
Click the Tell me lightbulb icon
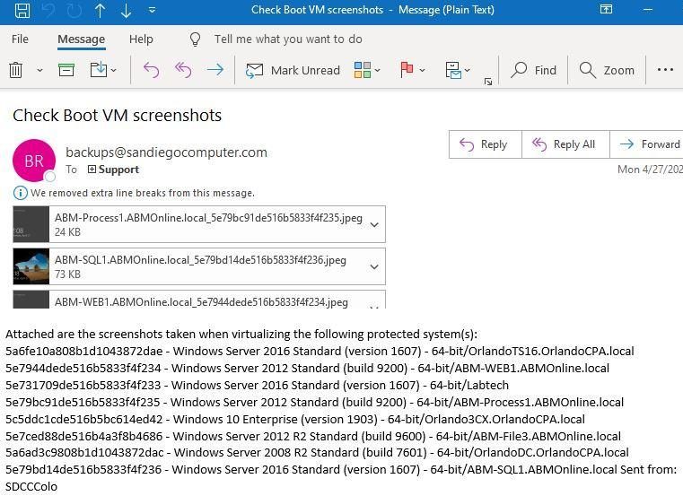click(195, 39)
